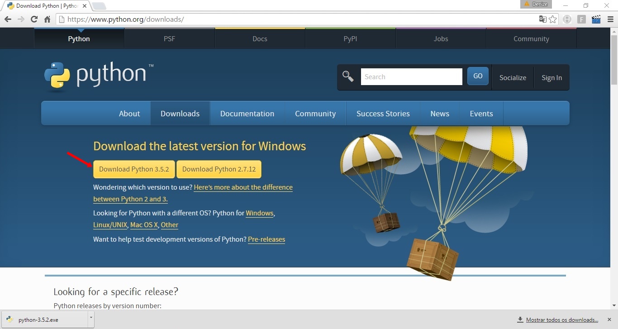Open the Pre-releases link
Viewport: 618px width, 329px height.
click(x=266, y=239)
